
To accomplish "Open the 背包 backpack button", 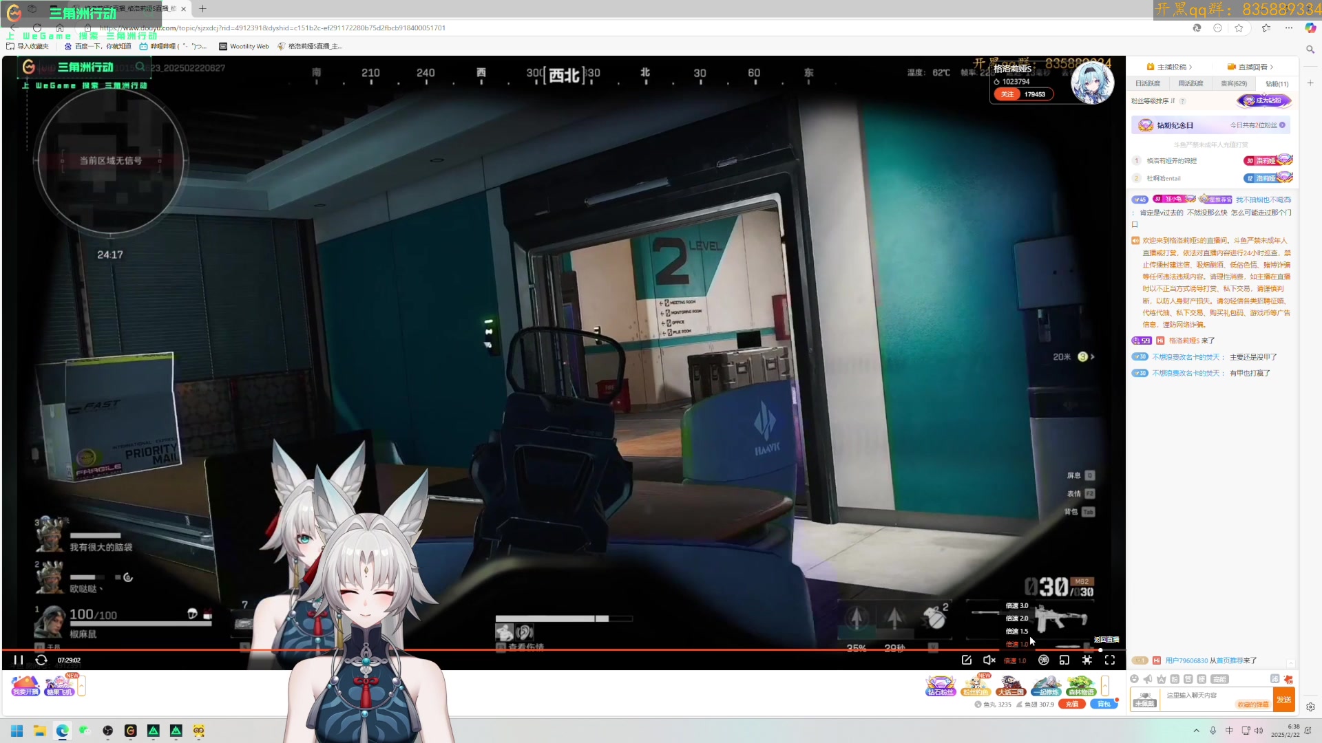I will [1104, 704].
